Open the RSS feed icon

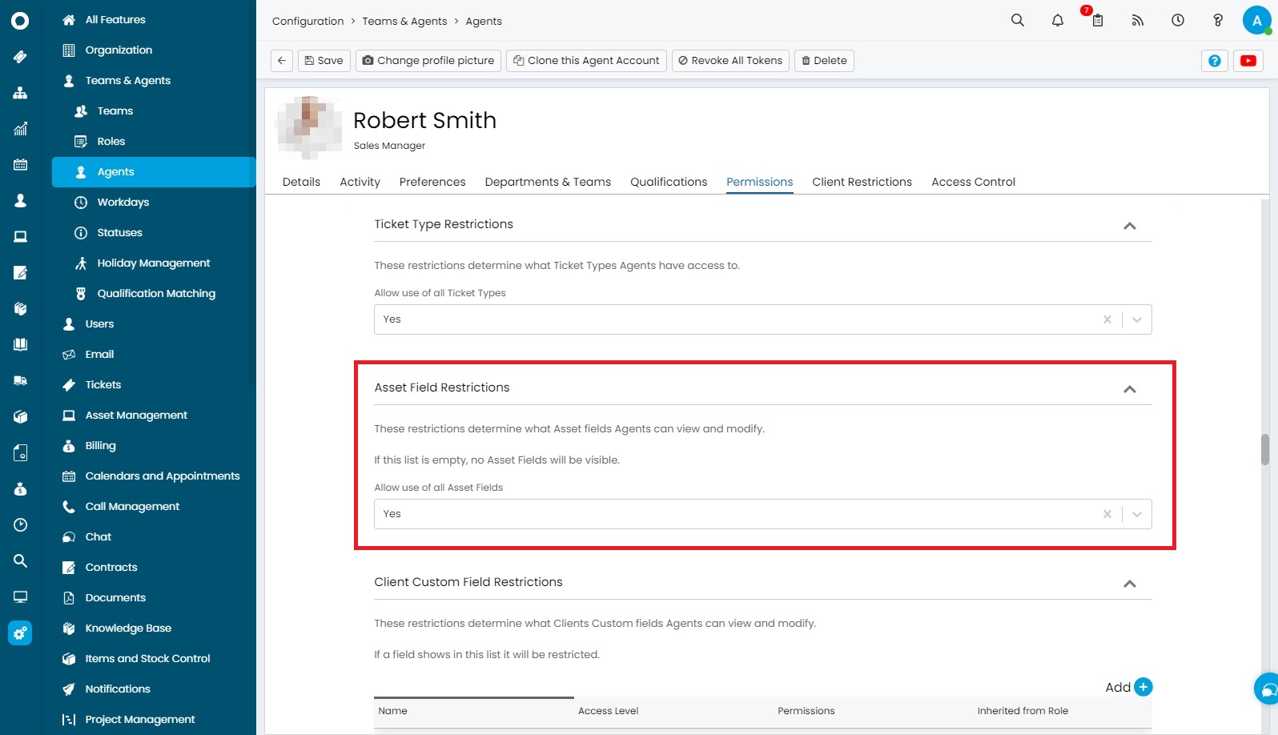tap(1137, 21)
